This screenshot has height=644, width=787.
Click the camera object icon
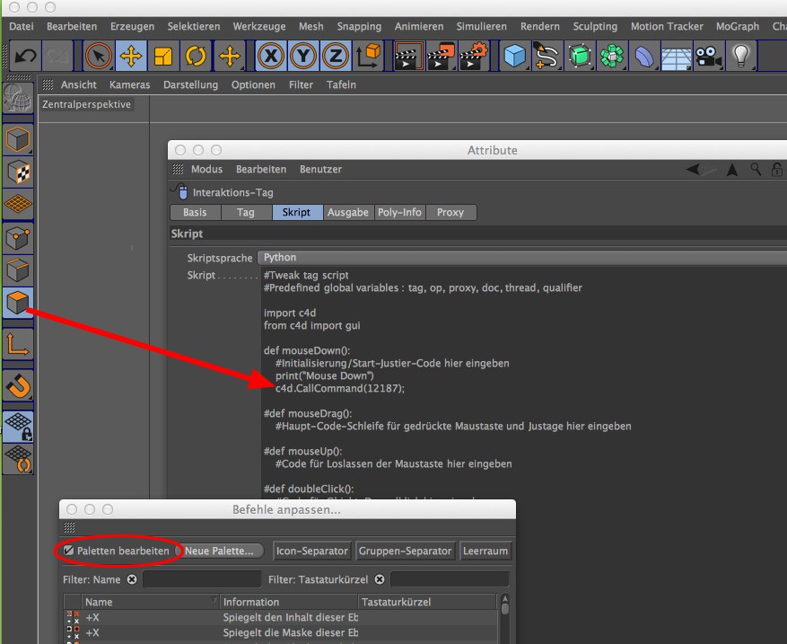[708, 57]
